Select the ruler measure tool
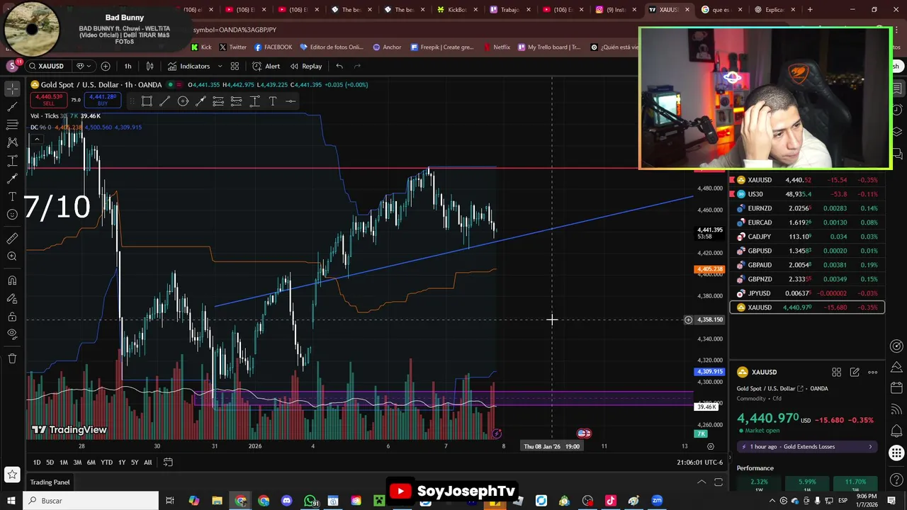 (12, 238)
